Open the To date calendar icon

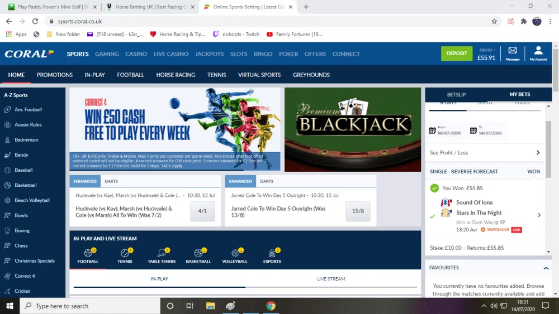[x=473, y=131]
